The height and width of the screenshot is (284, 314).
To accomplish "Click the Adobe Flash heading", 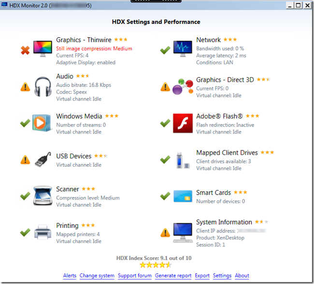I will tap(219, 116).
